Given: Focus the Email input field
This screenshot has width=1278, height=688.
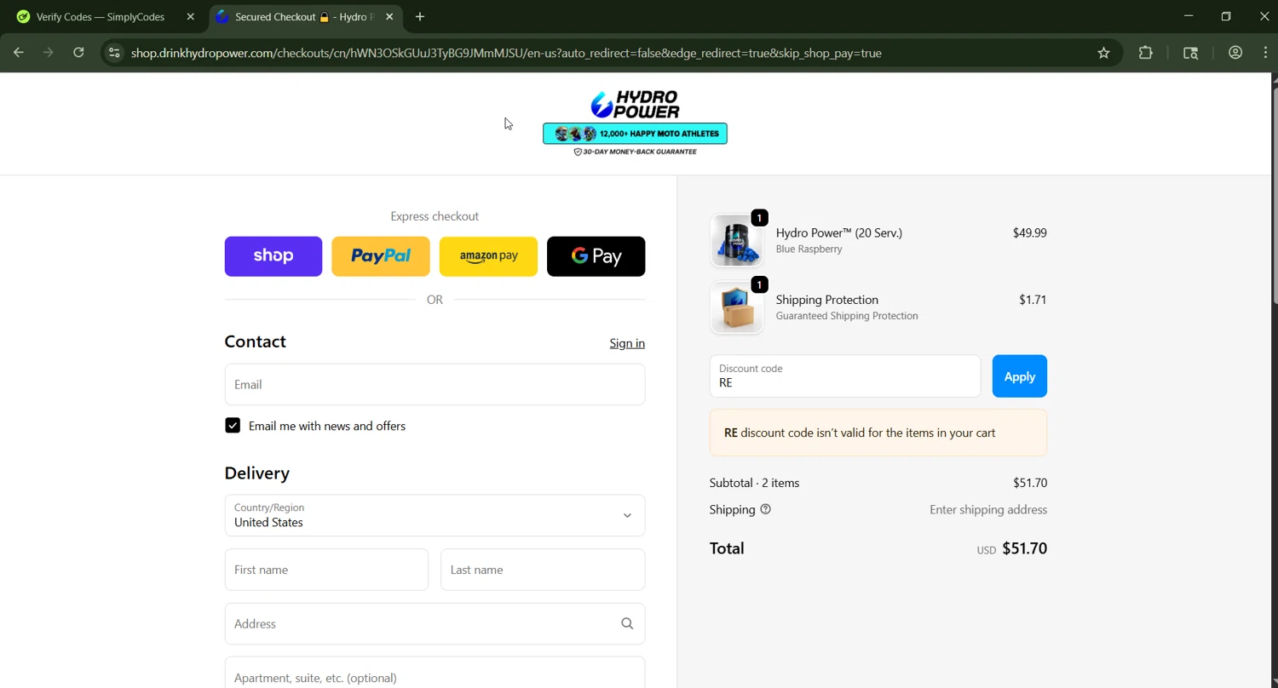Looking at the screenshot, I should [x=435, y=385].
